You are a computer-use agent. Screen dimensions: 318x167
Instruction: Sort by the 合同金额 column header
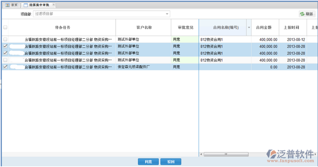click(x=264, y=28)
